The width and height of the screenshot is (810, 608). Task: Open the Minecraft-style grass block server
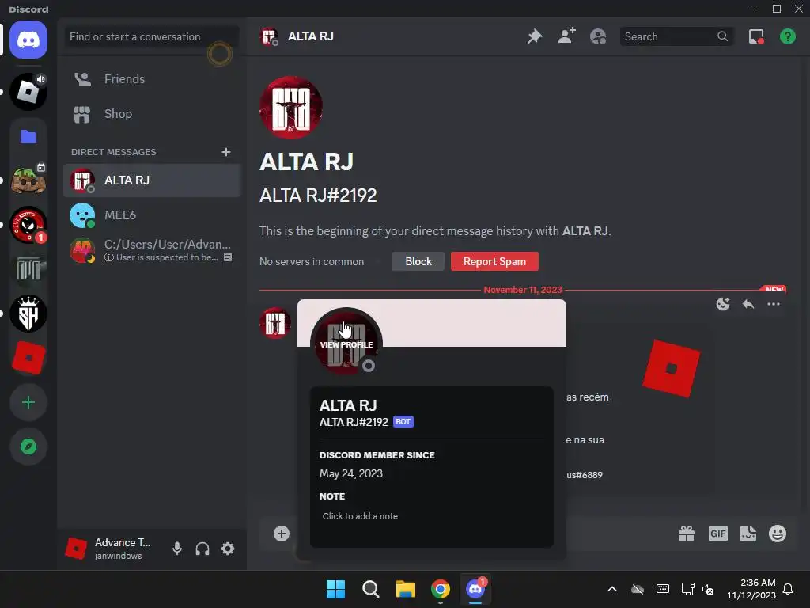[28, 180]
